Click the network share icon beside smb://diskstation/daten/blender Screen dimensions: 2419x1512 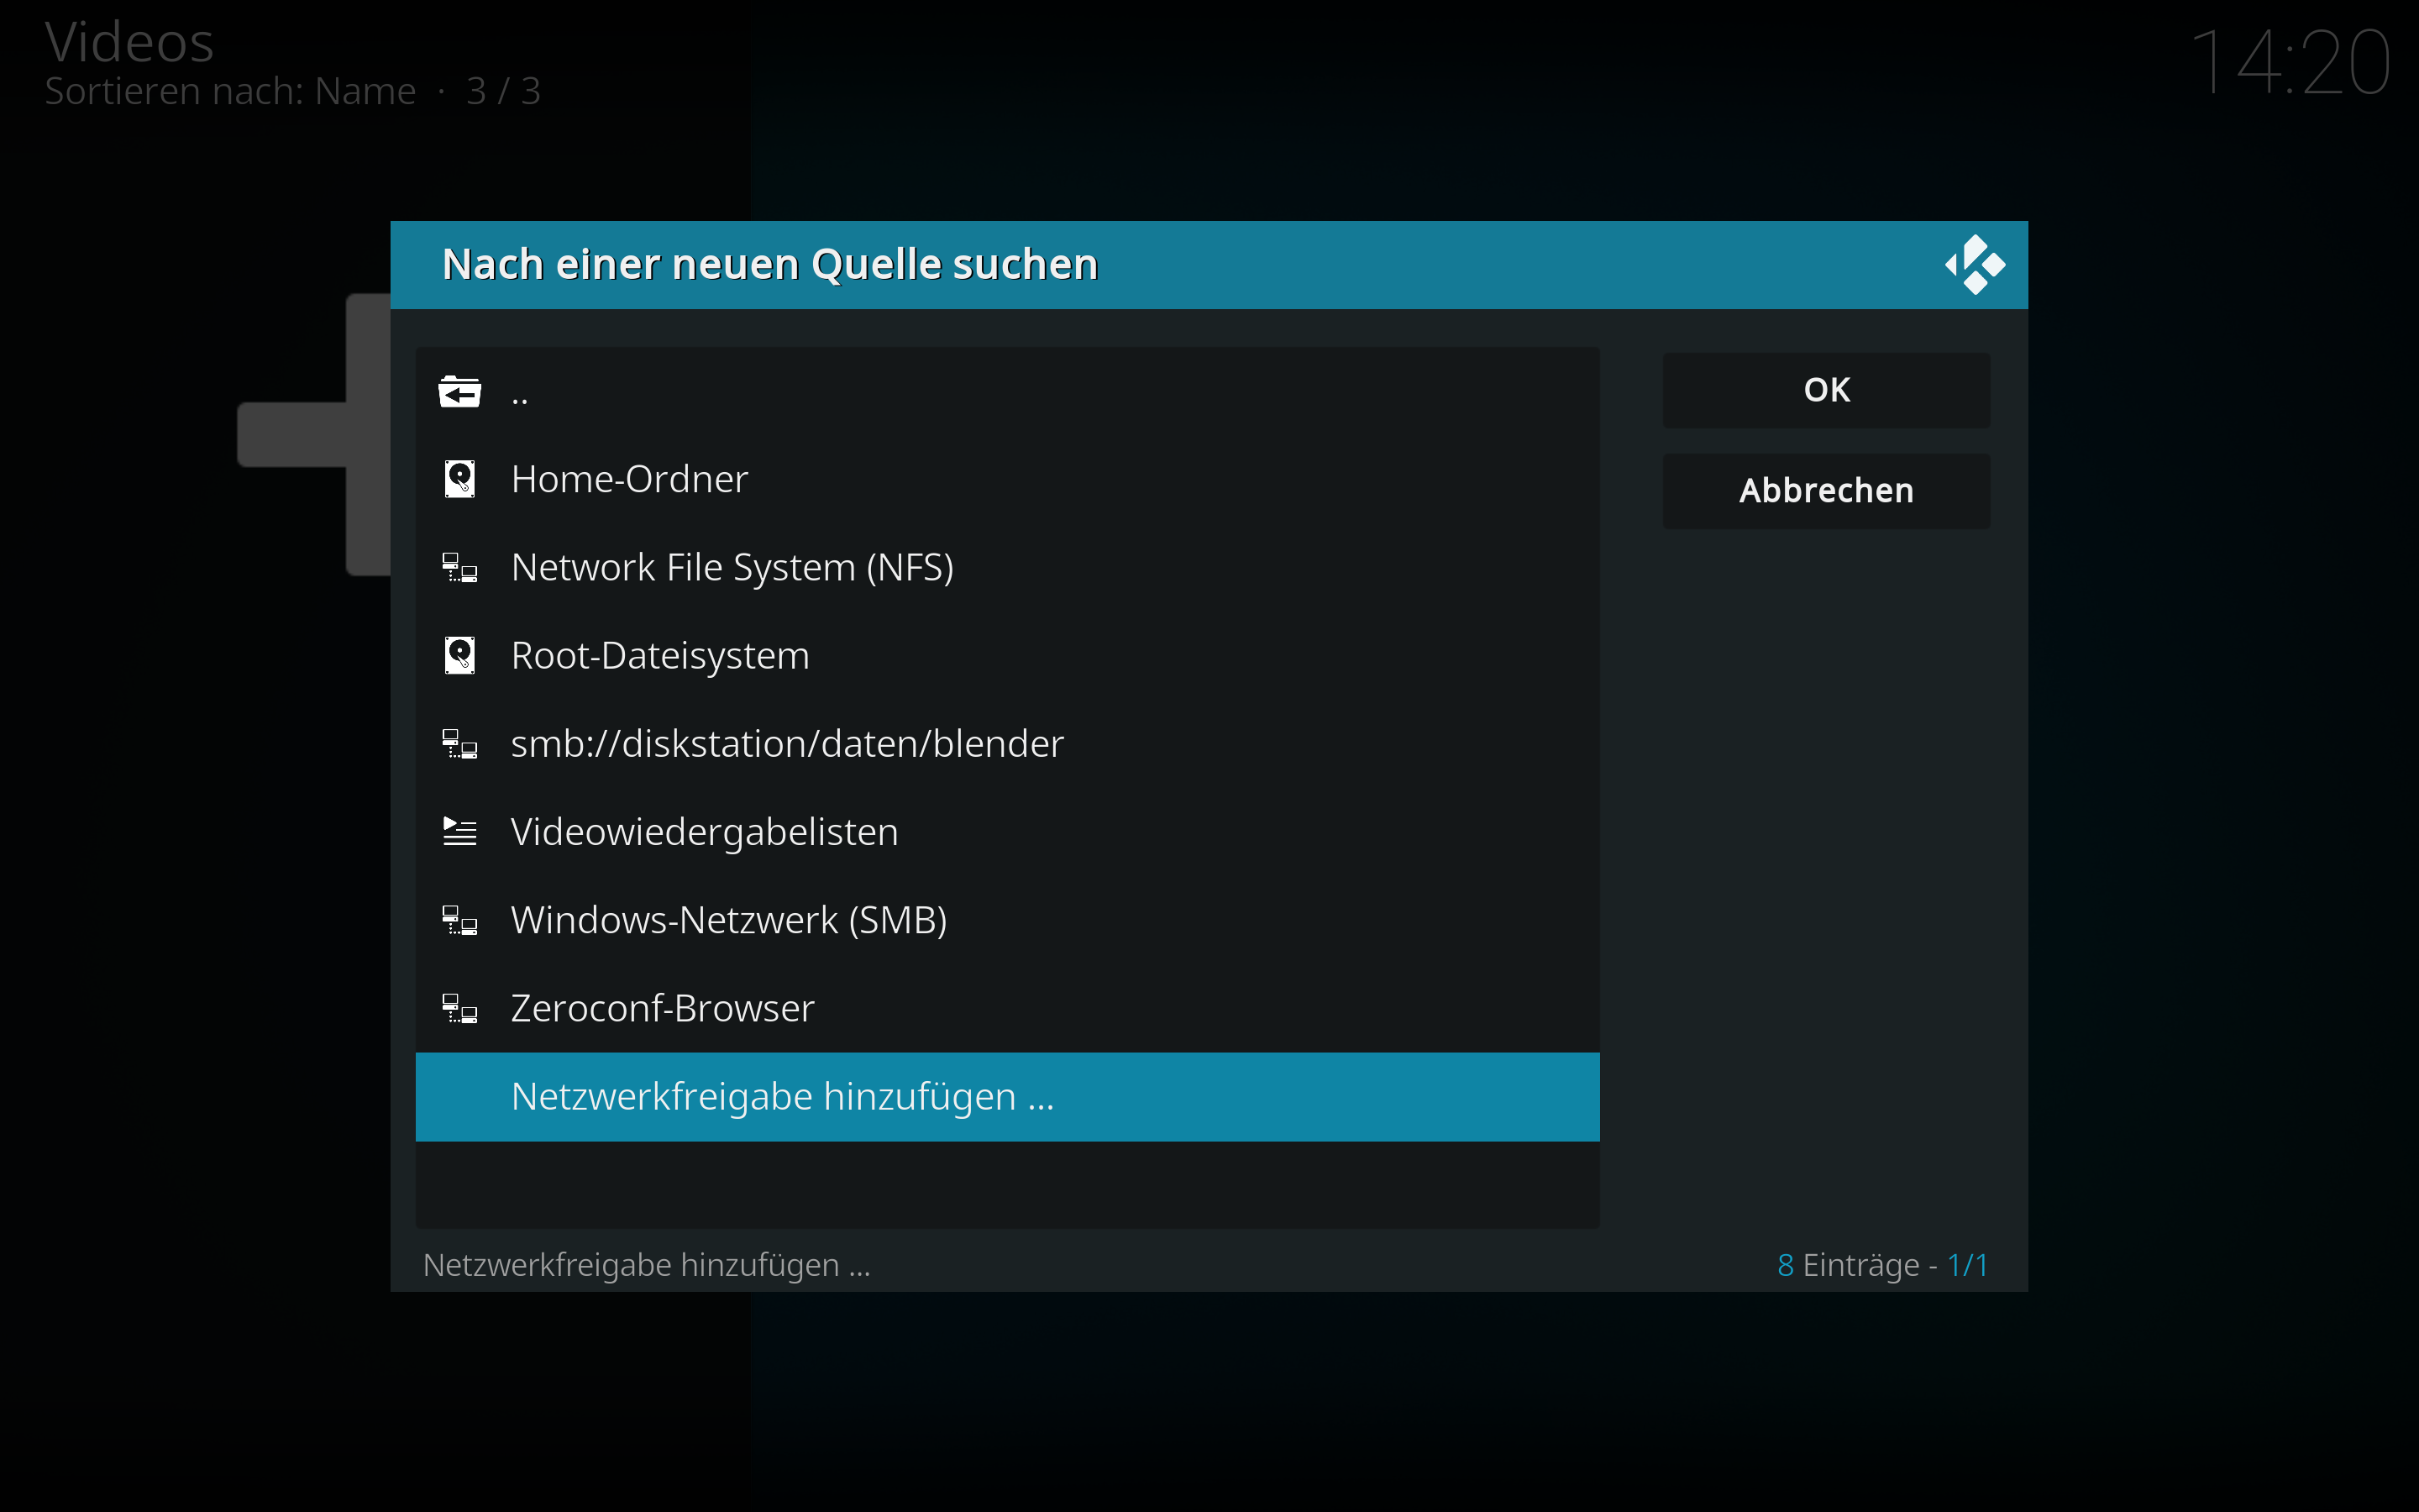point(459,743)
